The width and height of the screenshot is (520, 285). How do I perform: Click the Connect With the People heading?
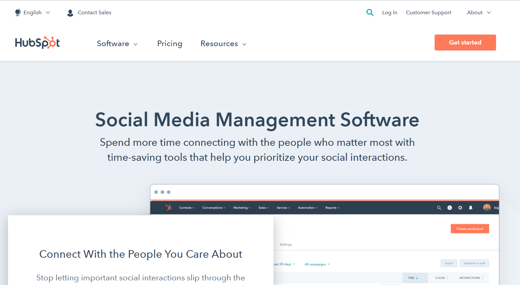coord(141,254)
